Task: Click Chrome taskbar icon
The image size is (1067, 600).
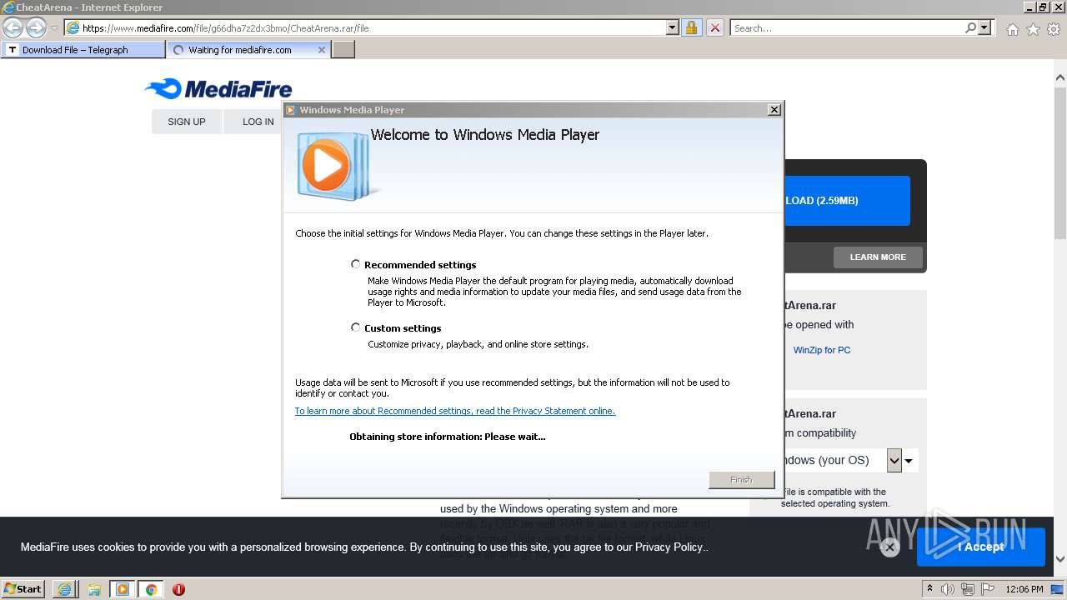Action: (x=151, y=589)
